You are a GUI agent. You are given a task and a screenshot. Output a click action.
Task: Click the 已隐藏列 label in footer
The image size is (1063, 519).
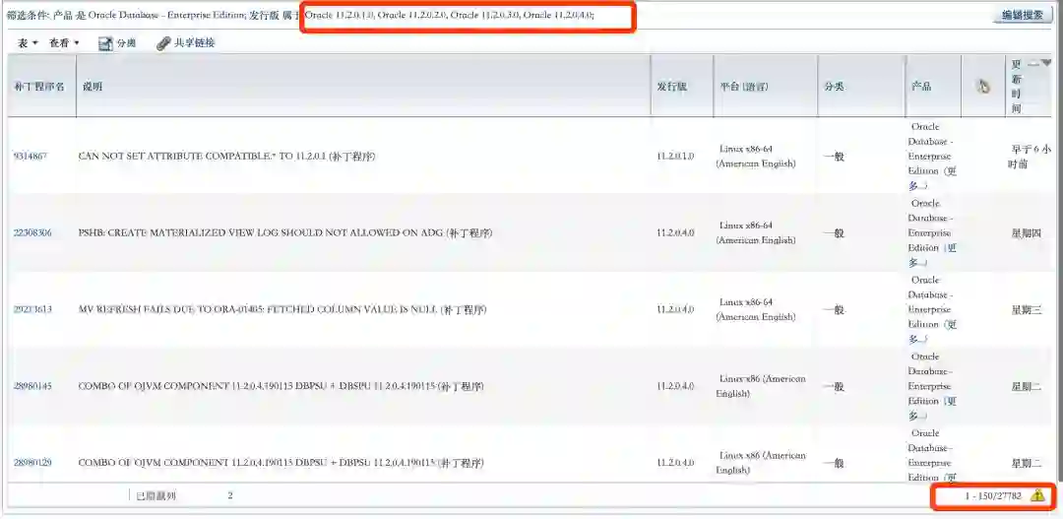pyautogui.click(x=156, y=496)
